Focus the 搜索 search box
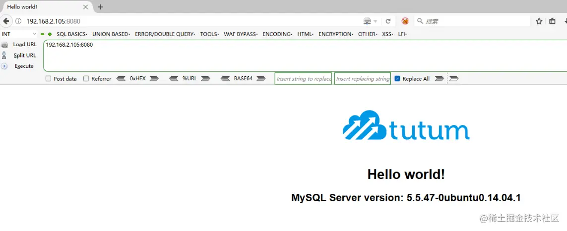567x231 pixels. coord(472,21)
